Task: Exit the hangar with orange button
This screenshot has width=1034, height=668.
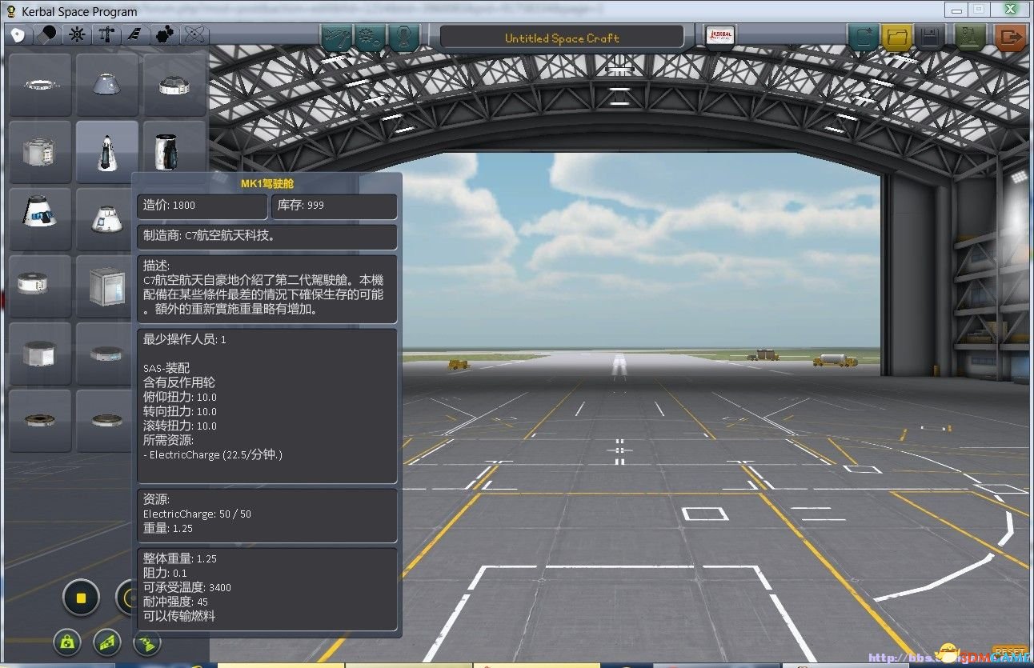Action: point(1012,37)
